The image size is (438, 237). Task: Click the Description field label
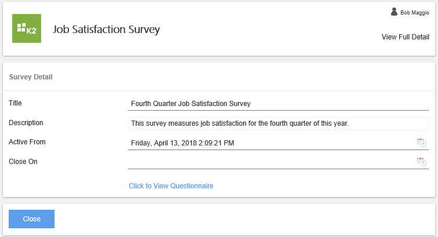pyautogui.click(x=26, y=123)
